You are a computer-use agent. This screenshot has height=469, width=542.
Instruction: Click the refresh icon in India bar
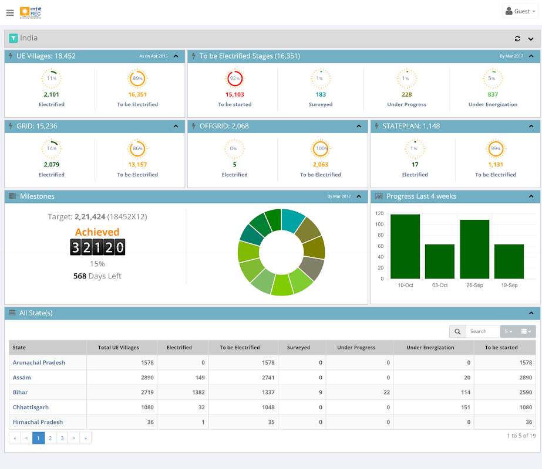[x=517, y=39]
